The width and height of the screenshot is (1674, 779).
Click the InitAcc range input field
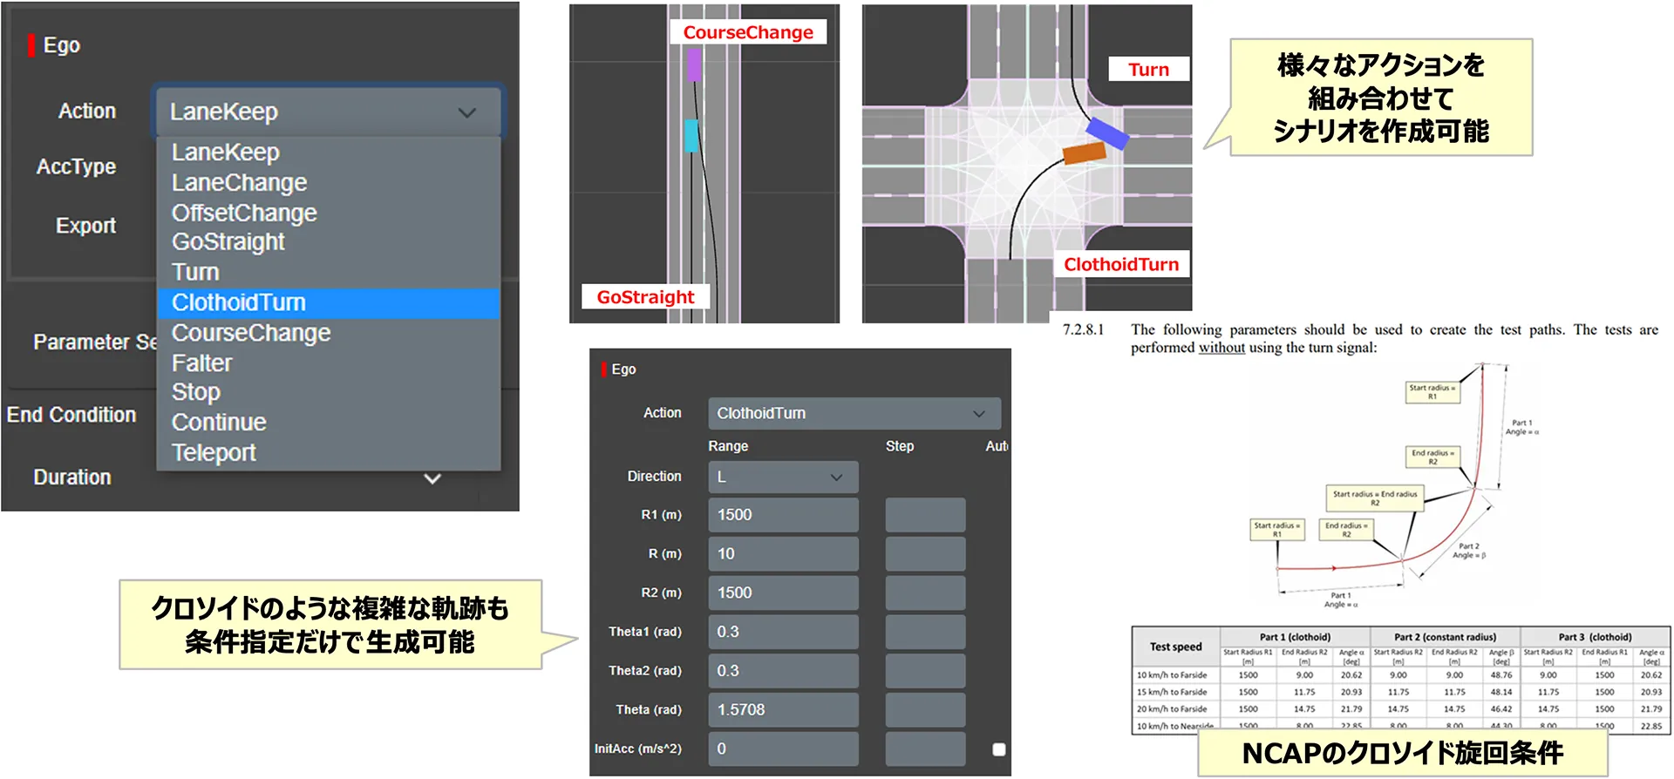click(782, 749)
